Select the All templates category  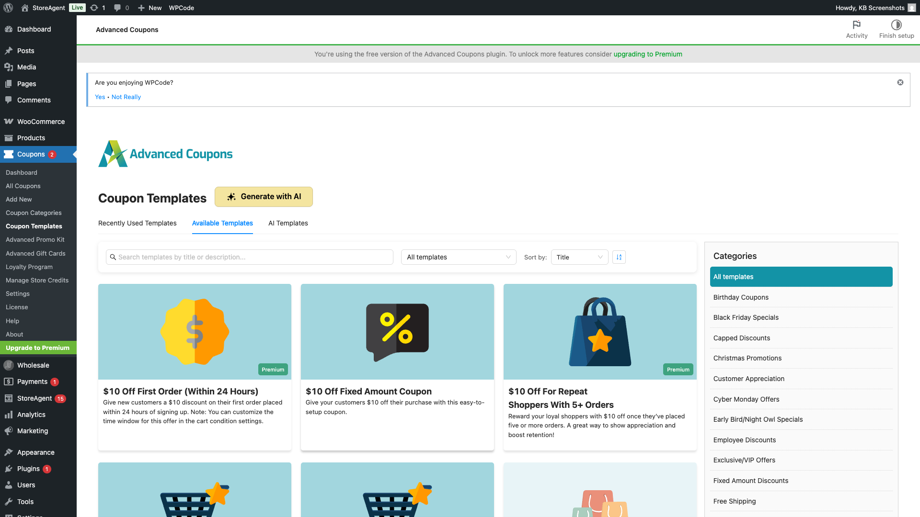tap(801, 277)
